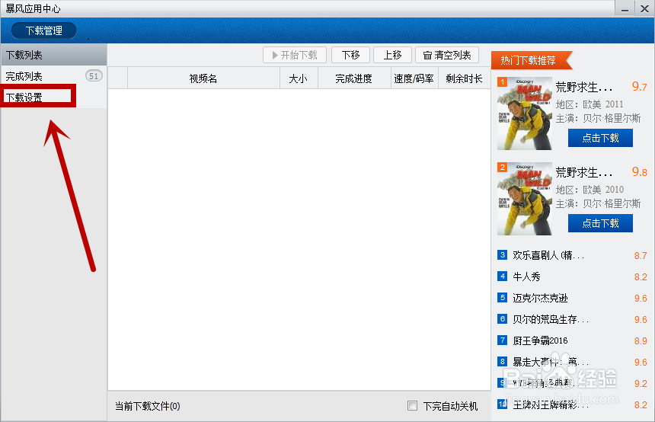
Task: Click the 清空列表 trash button
Action: [x=447, y=55]
